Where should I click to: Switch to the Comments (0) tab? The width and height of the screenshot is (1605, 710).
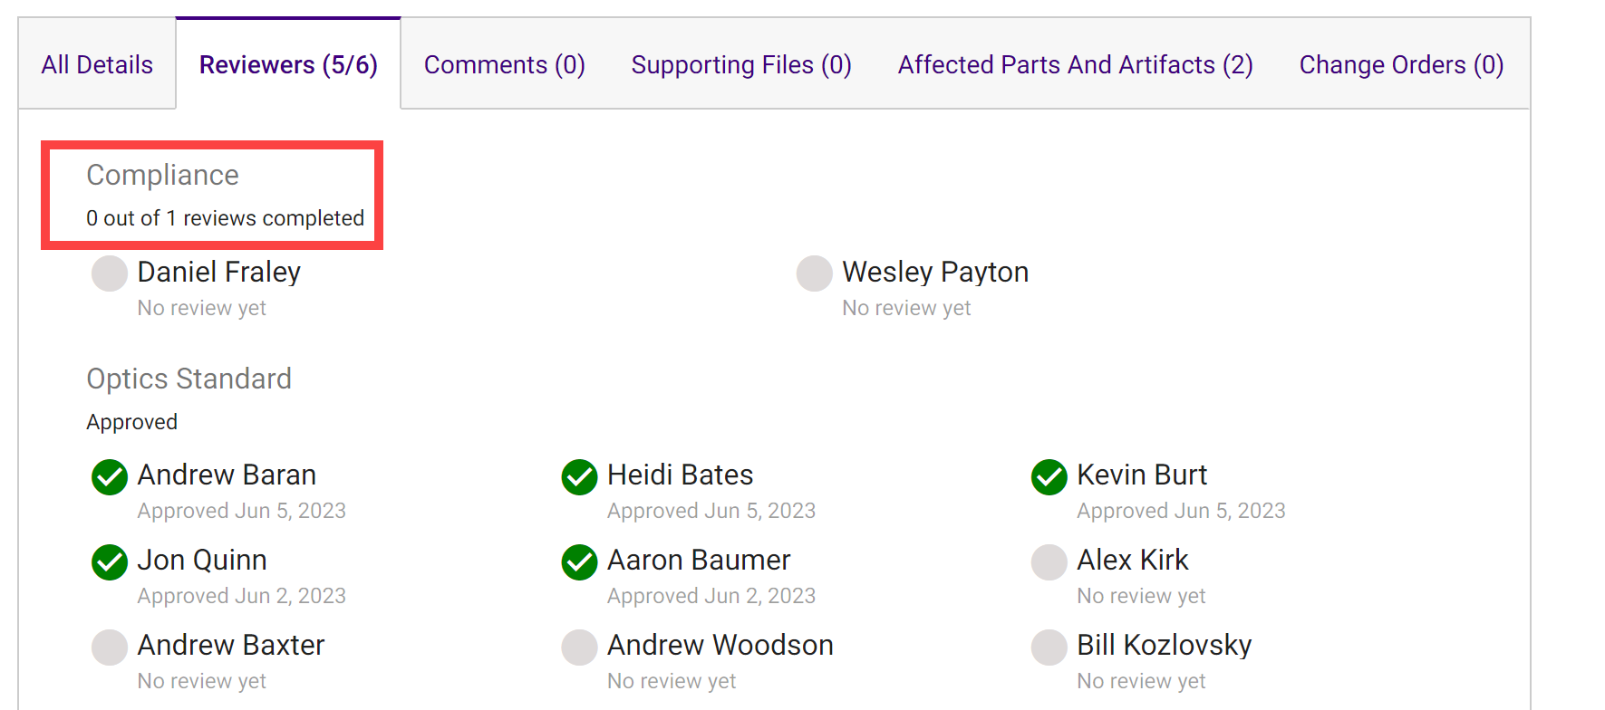point(504,65)
